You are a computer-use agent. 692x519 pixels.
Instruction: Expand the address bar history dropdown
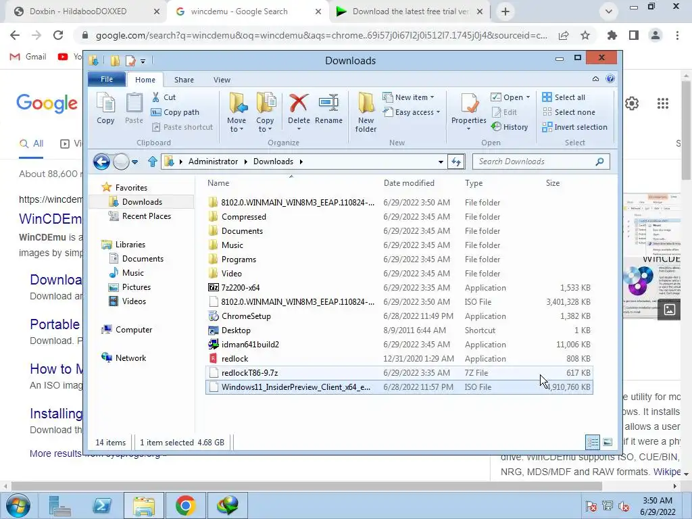click(441, 162)
